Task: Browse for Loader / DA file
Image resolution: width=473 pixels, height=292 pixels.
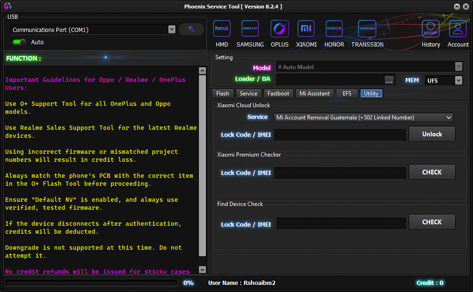Action: pyautogui.click(x=389, y=80)
